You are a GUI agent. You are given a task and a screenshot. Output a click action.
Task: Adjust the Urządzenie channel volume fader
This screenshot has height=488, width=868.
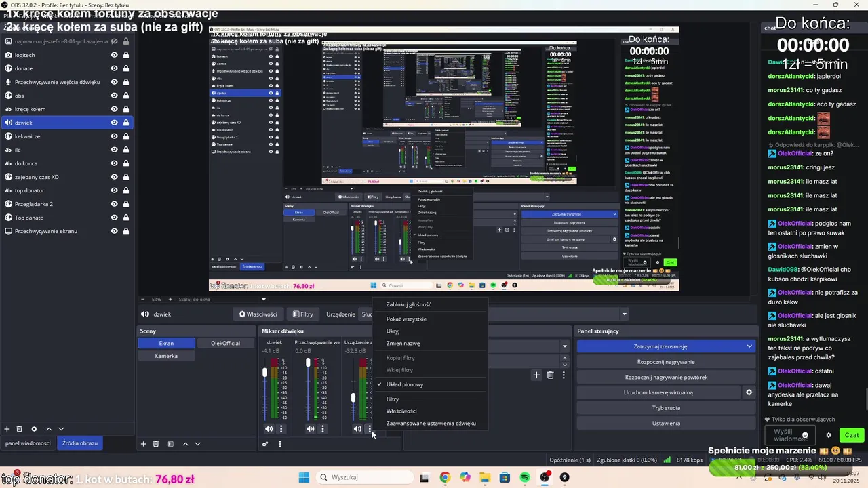(353, 397)
